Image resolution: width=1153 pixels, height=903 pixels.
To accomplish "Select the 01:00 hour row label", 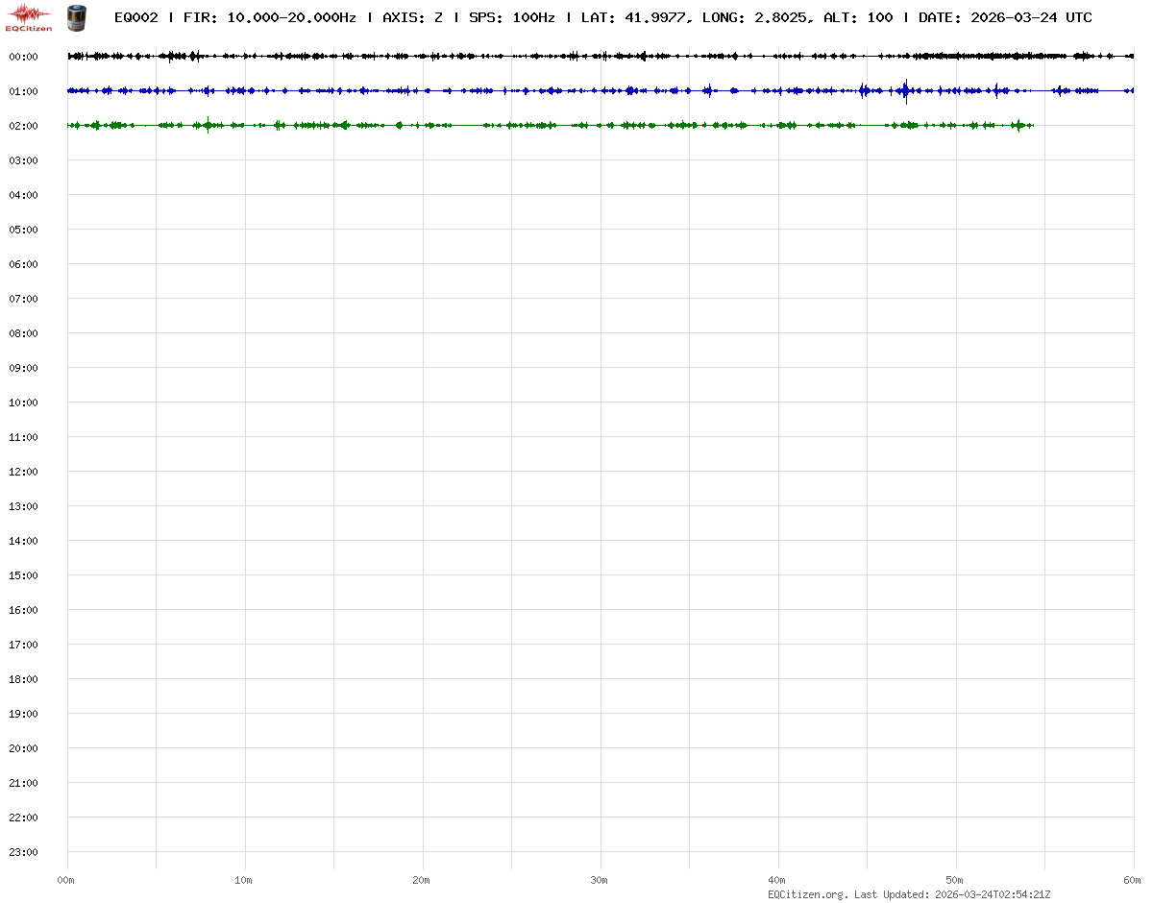I will click(23, 91).
